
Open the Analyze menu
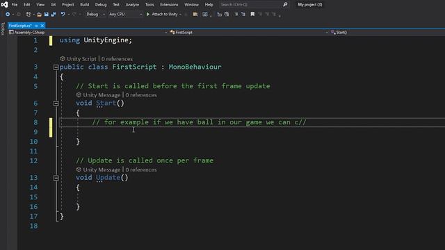pos(132,5)
